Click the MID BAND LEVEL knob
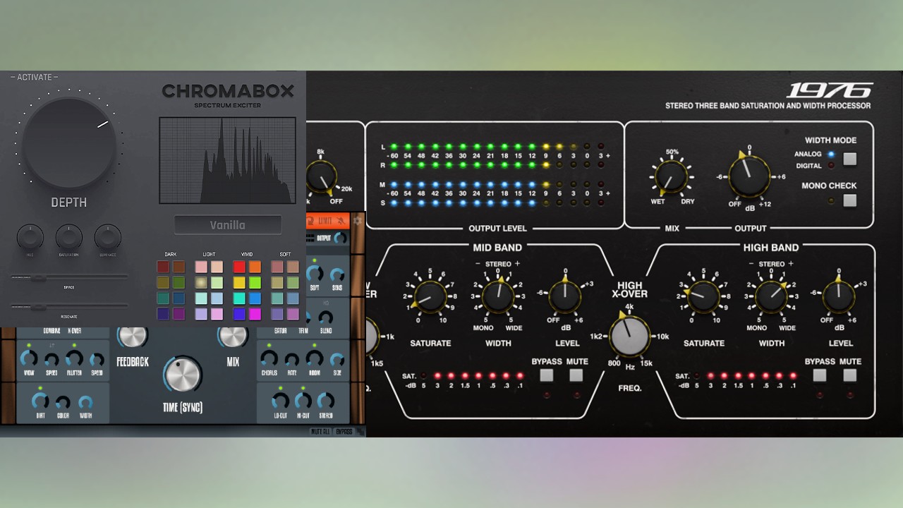903x508 pixels. pyautogui.click(x=564, y=296)
